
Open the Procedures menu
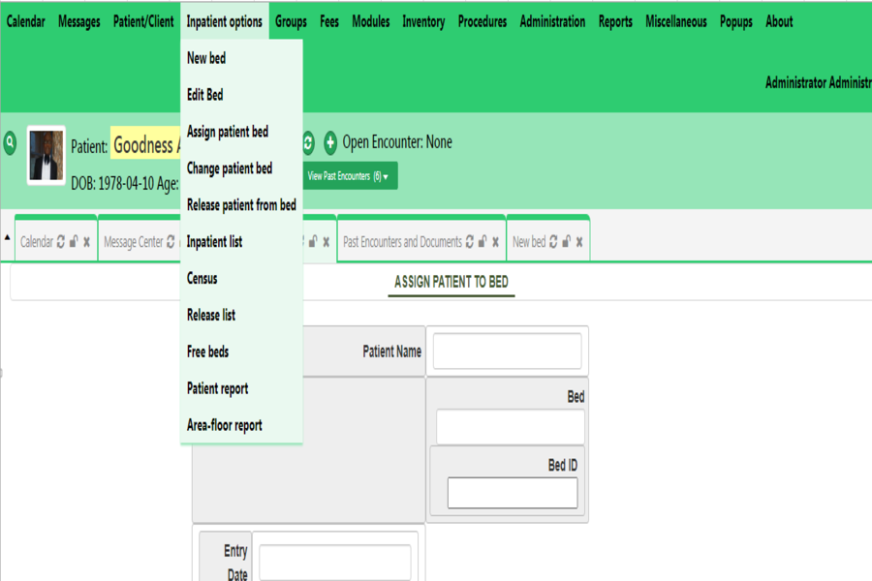483,21
